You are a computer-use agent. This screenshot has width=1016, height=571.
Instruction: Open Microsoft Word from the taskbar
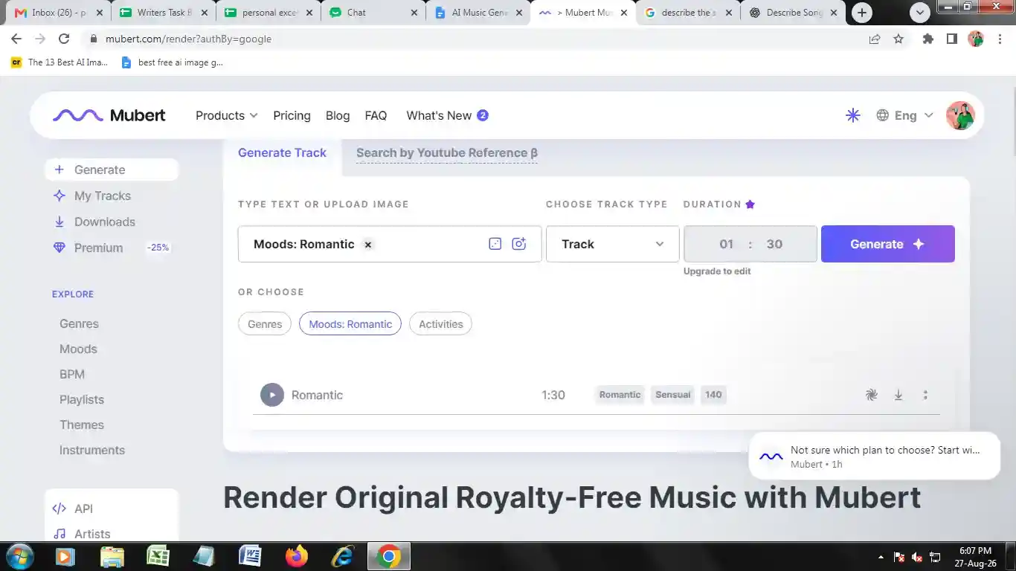point(250,556)
